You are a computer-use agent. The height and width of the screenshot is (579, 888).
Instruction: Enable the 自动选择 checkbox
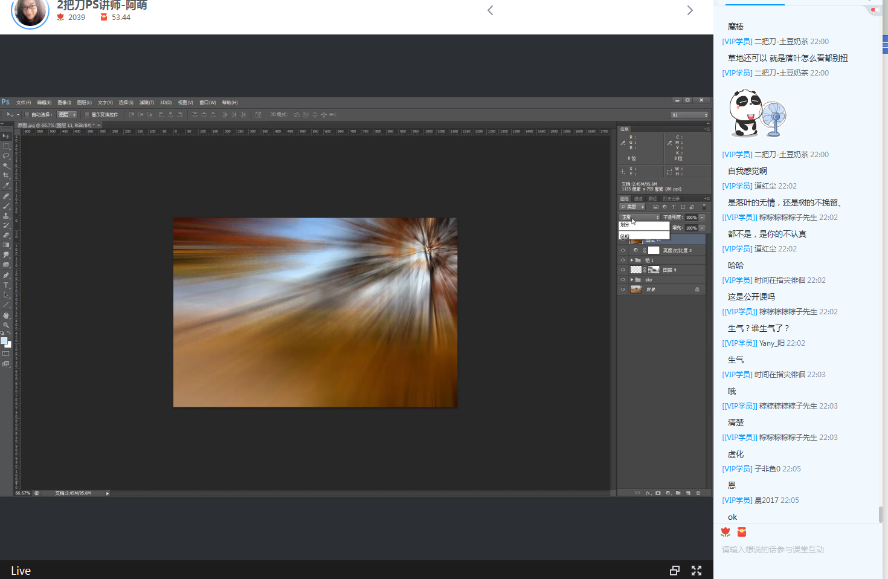pos(27,114)
